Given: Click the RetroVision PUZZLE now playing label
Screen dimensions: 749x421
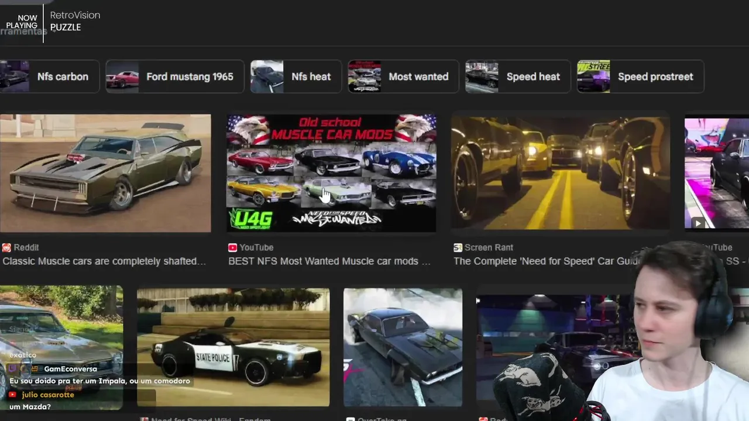Looking at the screenshot, I should 75,21.
